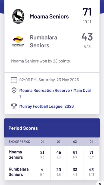The image size is (104, 185).
Task: Select the Rumbalara Seniors team name heading
Action: 43,41
